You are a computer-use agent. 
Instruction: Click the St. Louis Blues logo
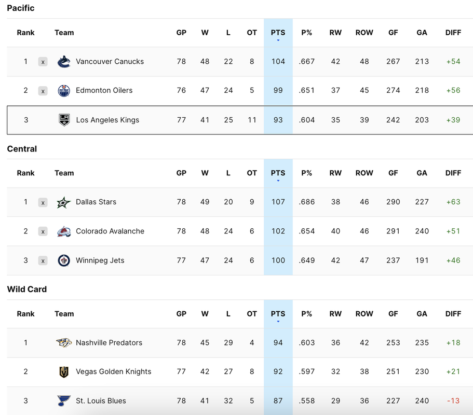pyautogui.click(x=64, y=401)
